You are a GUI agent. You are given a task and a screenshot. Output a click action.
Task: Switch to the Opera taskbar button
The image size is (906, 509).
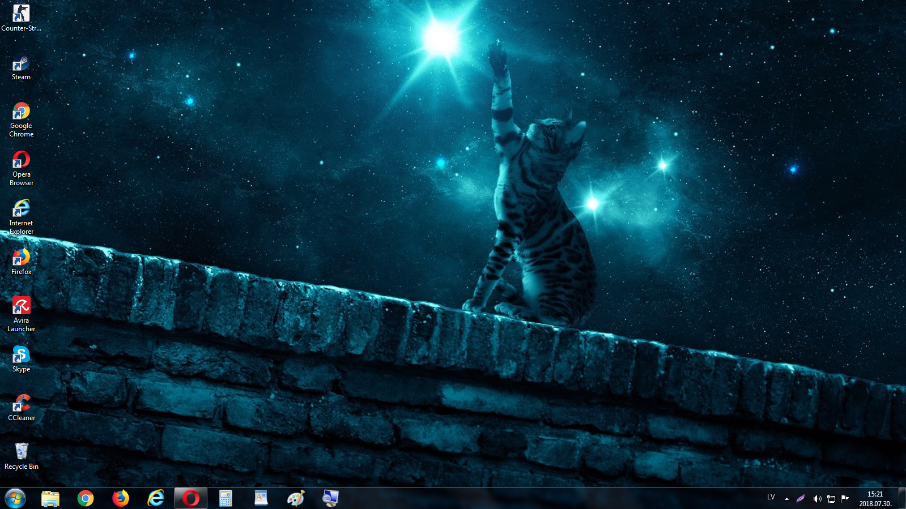[x=191, y=498]
